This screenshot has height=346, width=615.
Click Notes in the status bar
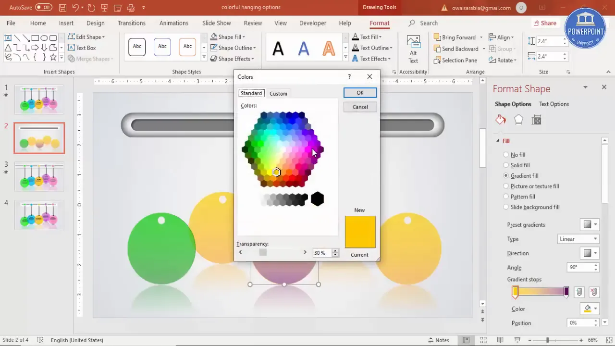(438, 340)
